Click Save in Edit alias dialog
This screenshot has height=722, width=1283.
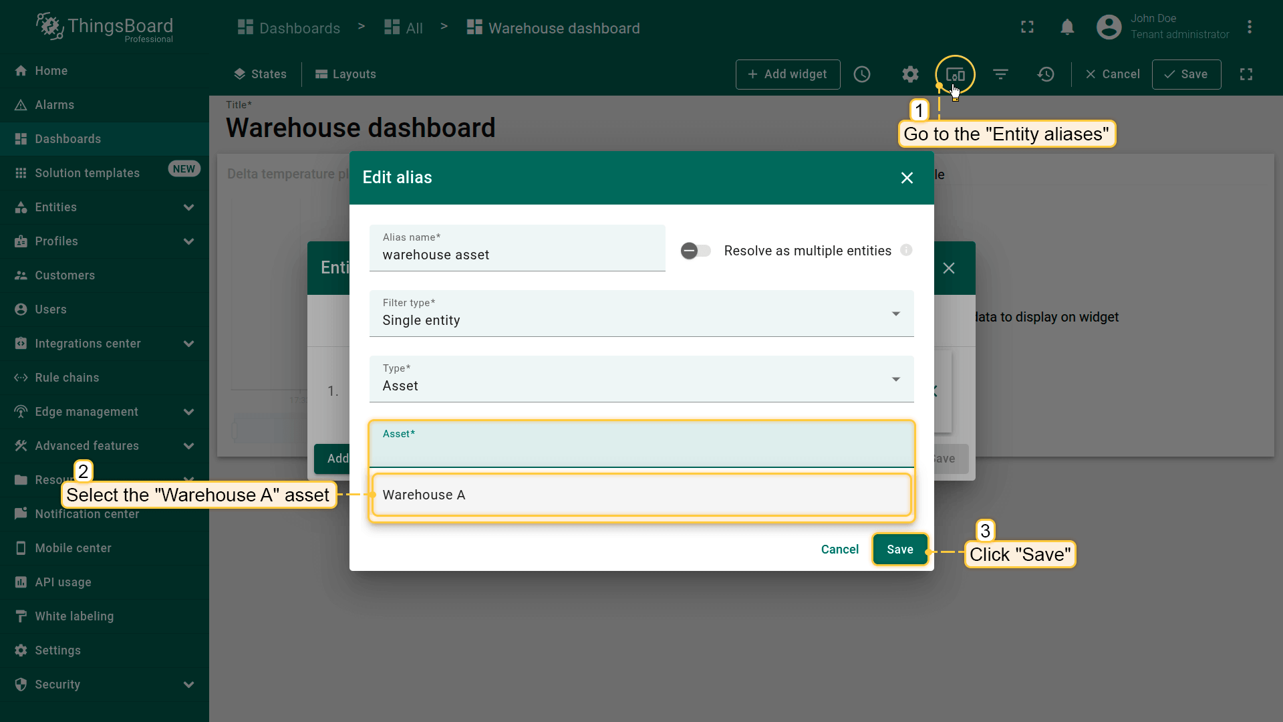[x=899, y=550]
